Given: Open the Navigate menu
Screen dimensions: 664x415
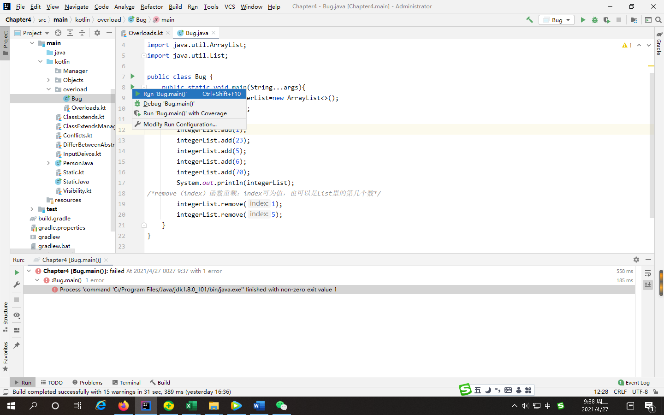Looking at the screenshot, I should coord(77,6).
